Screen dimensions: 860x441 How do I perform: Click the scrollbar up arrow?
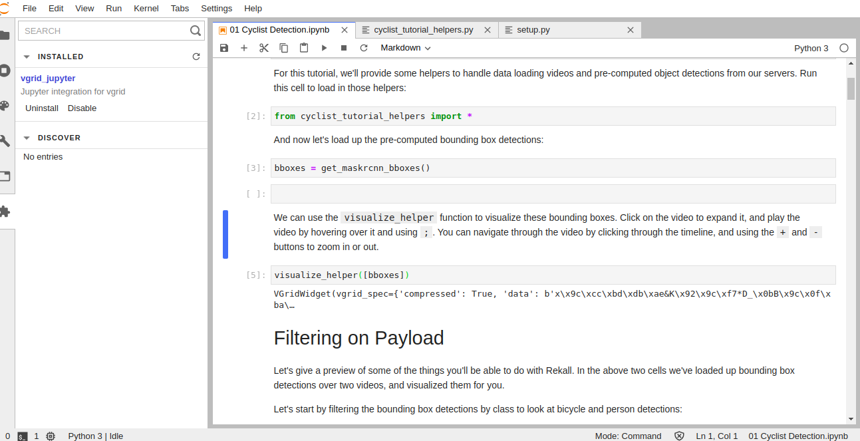851,63
